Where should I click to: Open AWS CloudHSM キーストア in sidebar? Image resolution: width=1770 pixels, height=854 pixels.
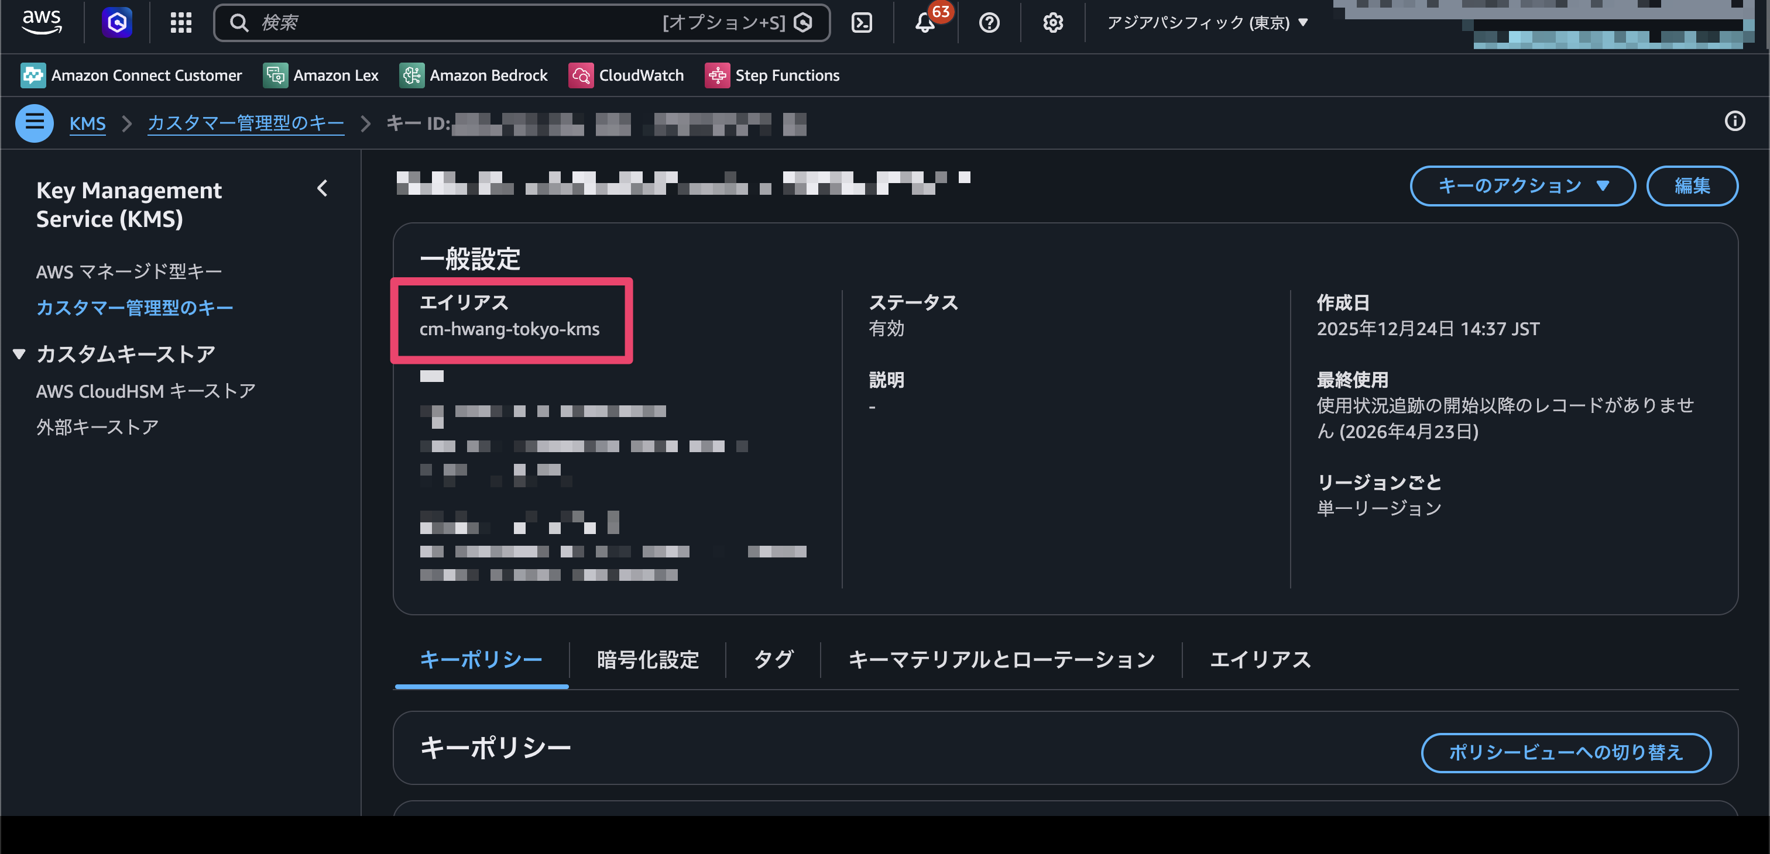click(145, 391)
